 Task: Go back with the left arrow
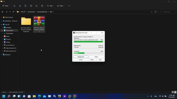2,12
